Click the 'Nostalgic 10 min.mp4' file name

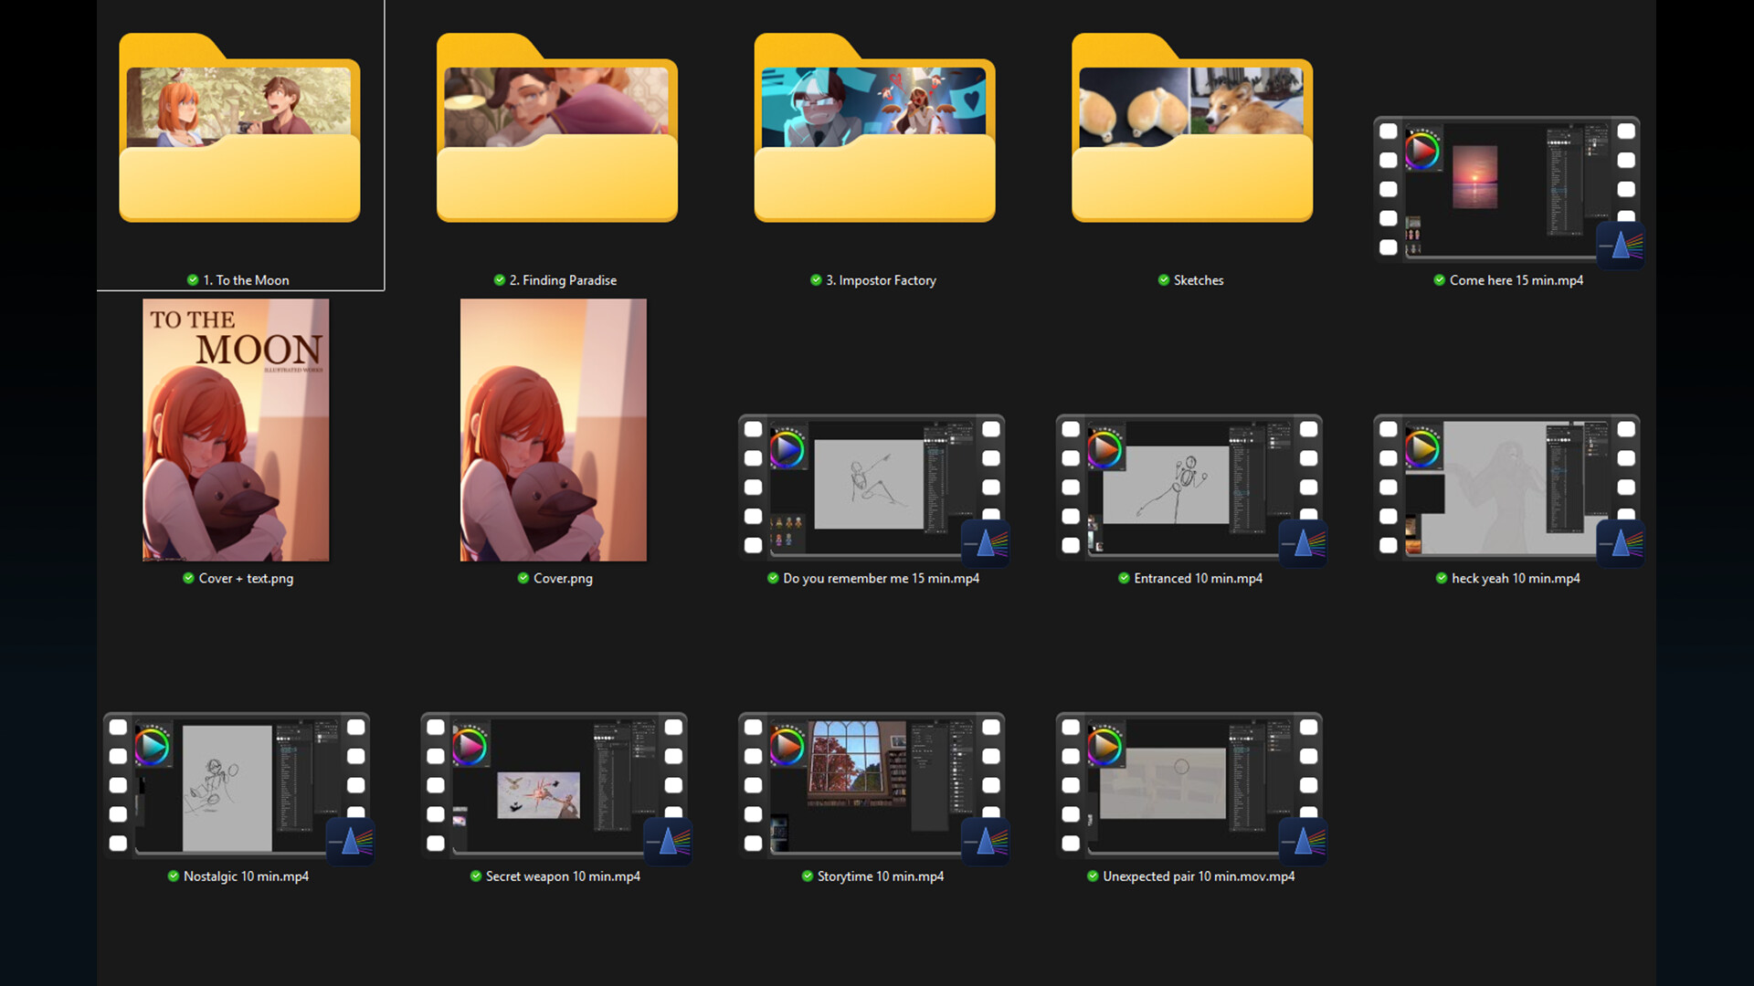coord(246,876)
